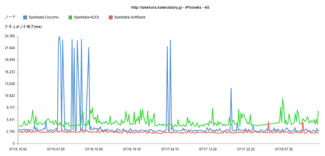The width and height of the screenshot is (325, 156).
Task: Click the 0 y-axis label
Action: tap(14, 144)
